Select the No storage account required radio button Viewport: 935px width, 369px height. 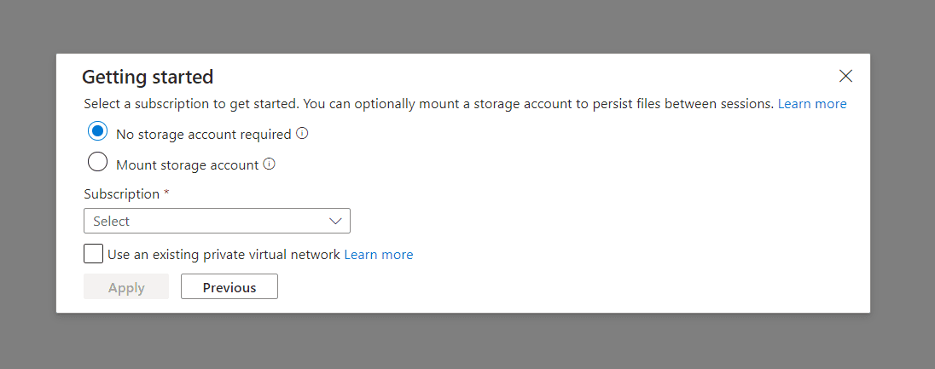click(97, 131)
